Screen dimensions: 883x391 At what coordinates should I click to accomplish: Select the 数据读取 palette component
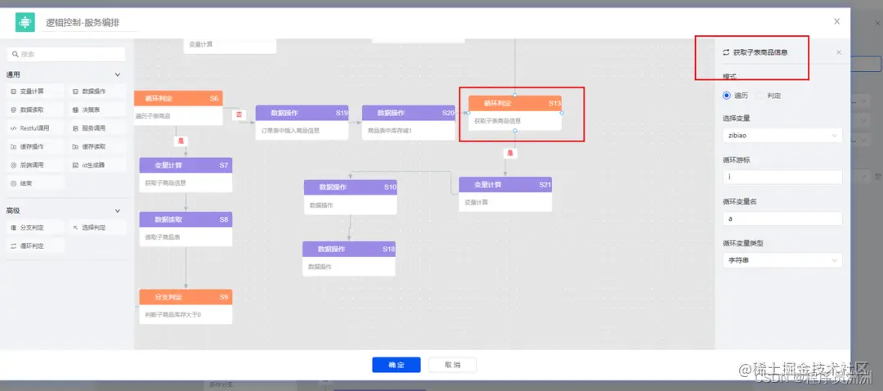tap(35, 110)
